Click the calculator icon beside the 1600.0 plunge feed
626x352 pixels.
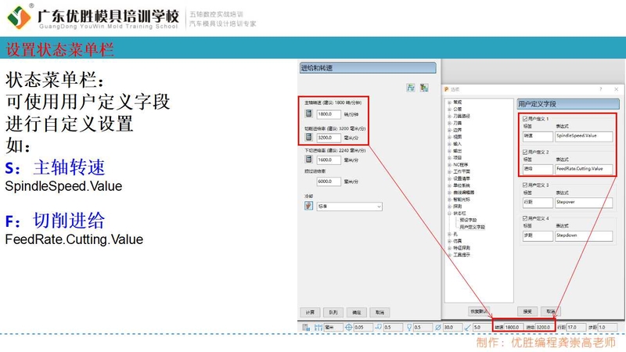click(x=308, y=160)
